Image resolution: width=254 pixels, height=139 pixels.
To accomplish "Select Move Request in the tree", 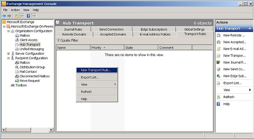I will pyautogui.click(x=30, y=81).
